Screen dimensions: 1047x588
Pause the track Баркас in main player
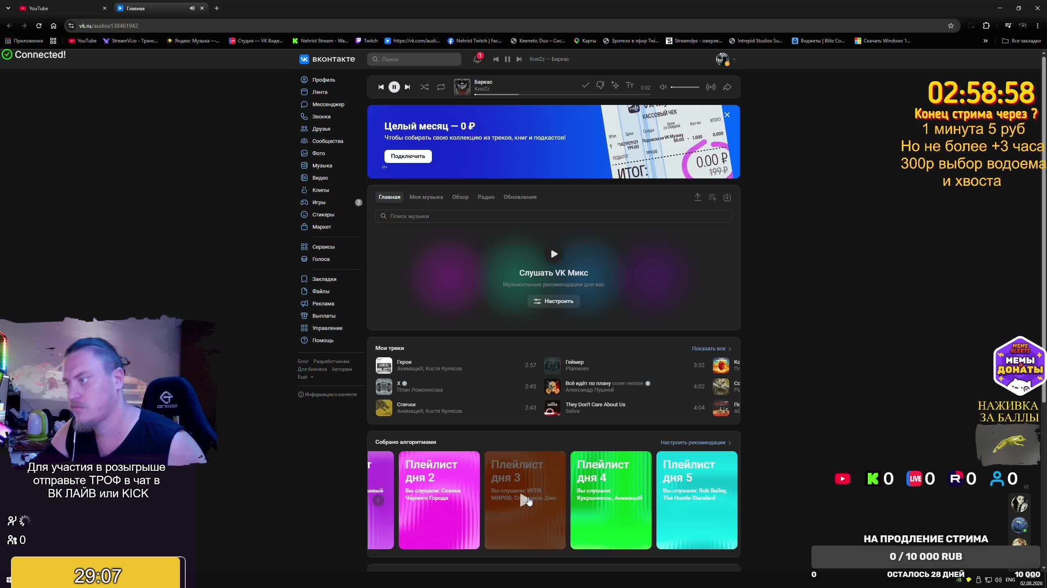tap(394, 87)
